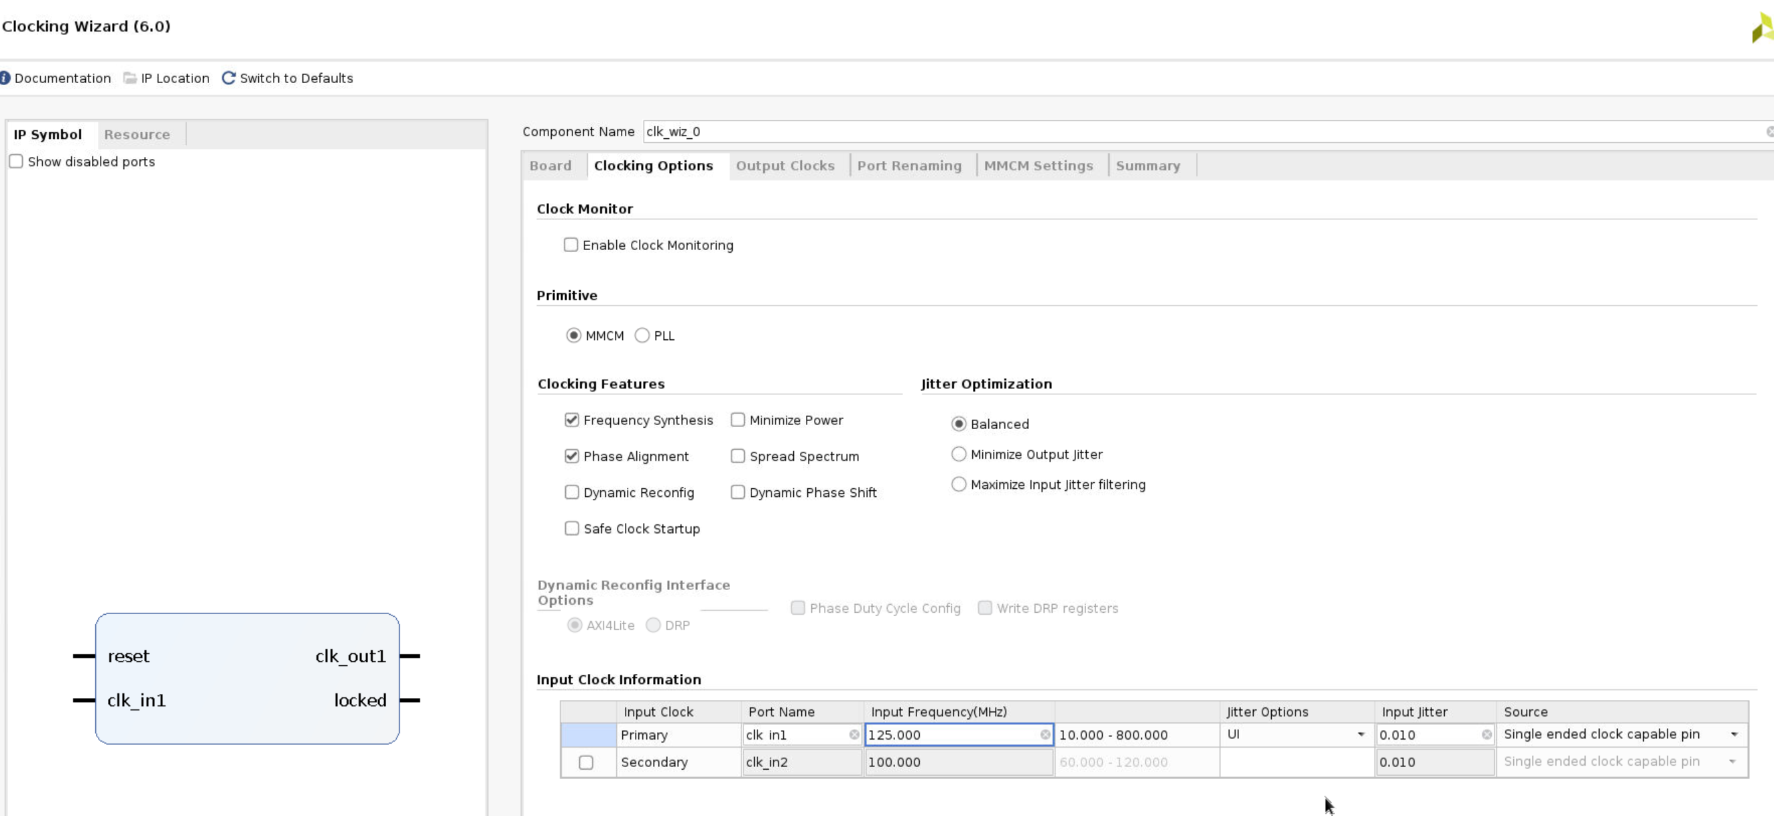Open the MMCM Settings tab
Viewport: 1774px width, 816px height.
(x=1038, y=165)
